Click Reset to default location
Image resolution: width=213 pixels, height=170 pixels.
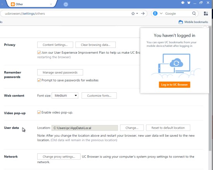(168, 128)
